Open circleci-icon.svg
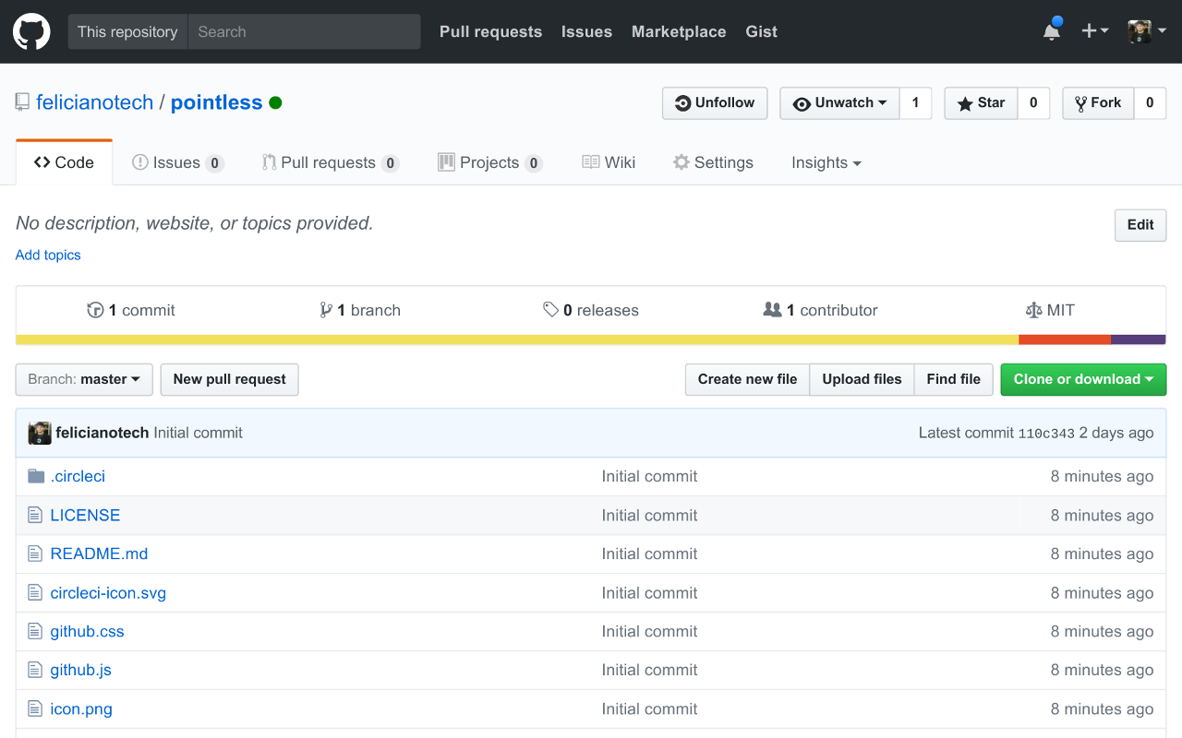This screenshot has height=738, width=1182. (x=108, y=592)
